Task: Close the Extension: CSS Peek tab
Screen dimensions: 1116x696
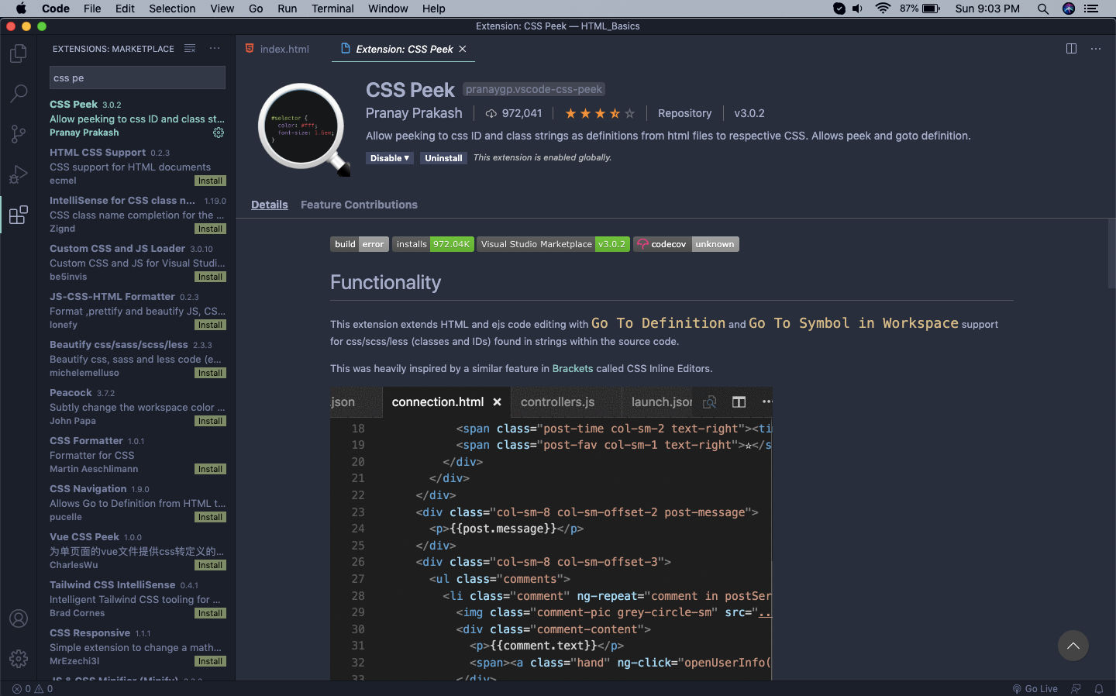Action: tap(463, 49)
